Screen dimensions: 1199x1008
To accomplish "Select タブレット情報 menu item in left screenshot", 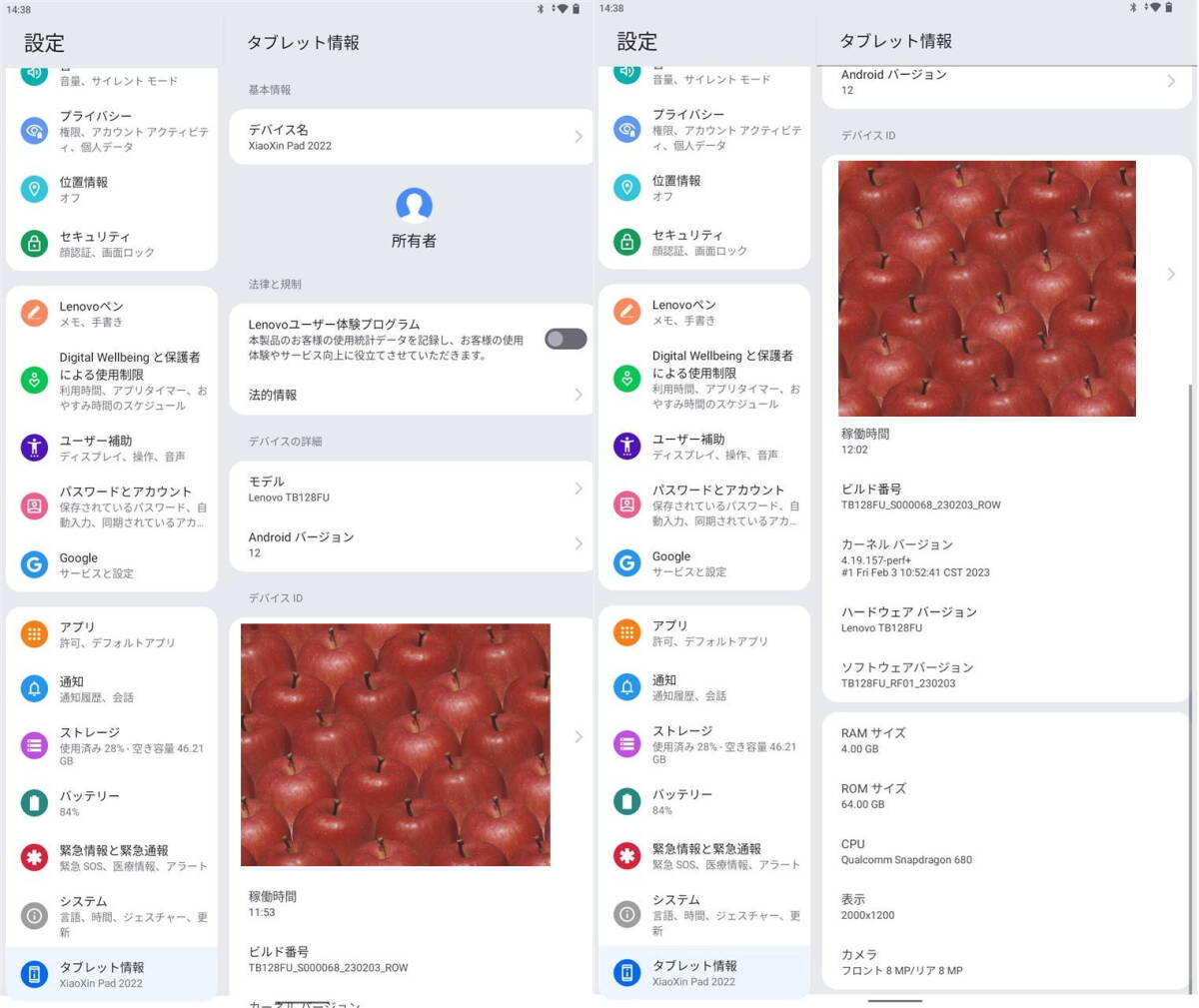I will 111,974.
